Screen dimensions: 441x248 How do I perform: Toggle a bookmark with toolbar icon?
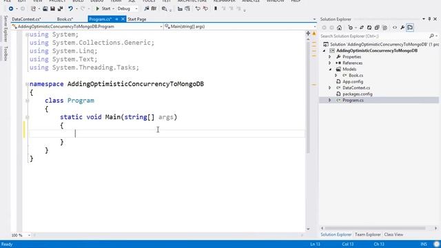pos(216,9)
